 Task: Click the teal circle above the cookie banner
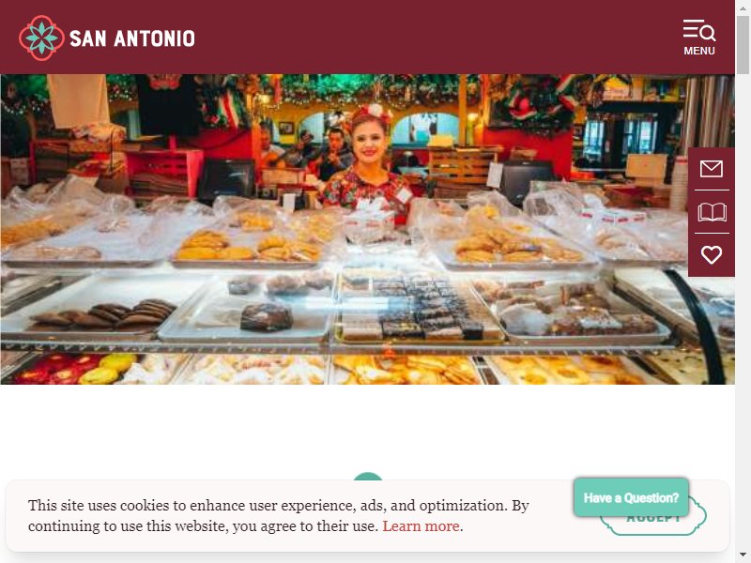(368, 476)
